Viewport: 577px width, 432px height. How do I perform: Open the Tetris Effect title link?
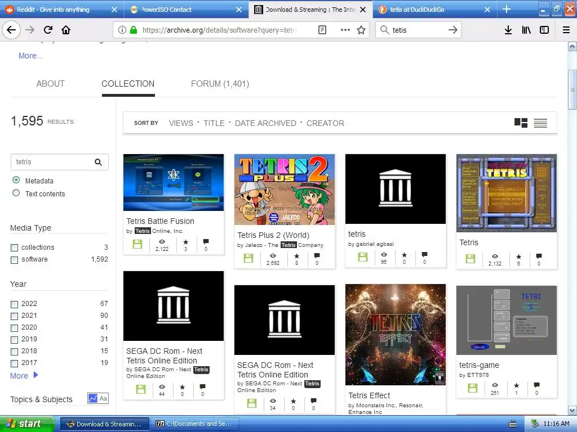point(369,395)
